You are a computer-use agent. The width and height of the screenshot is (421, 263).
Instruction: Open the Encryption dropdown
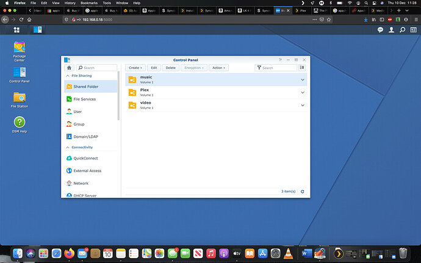click(194, 68)
